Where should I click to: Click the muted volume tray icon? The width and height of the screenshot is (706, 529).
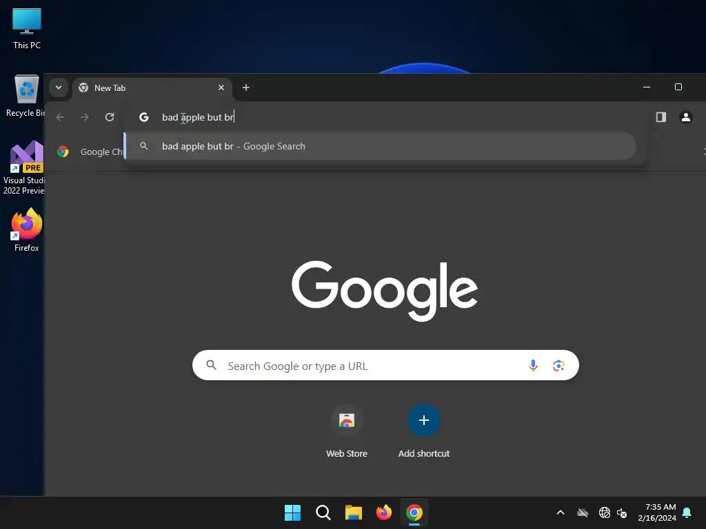click(622, 512)
